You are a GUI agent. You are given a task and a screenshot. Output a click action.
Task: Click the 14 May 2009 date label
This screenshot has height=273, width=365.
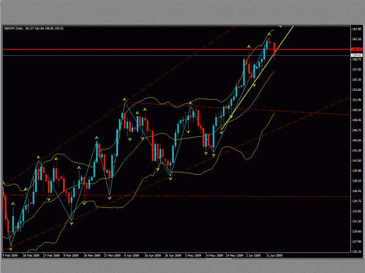(214, 256)
